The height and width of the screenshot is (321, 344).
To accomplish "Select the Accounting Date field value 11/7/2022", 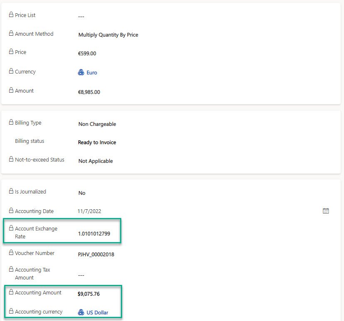I will (89, 211).
